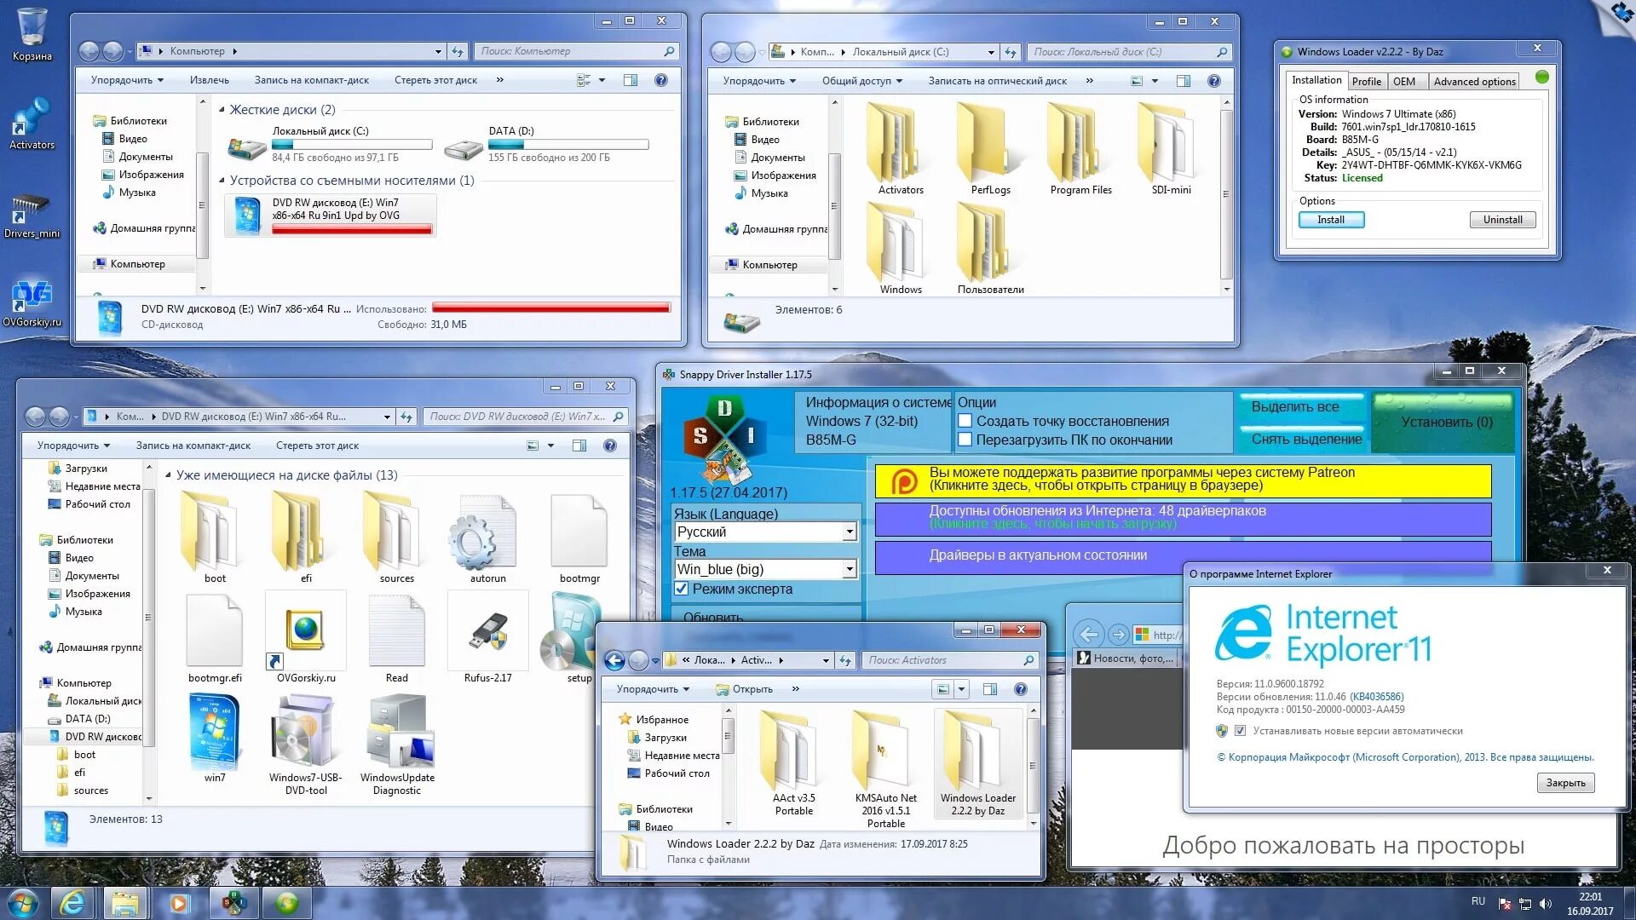Click the media player taskbar icon

click(x=179, y=902)
